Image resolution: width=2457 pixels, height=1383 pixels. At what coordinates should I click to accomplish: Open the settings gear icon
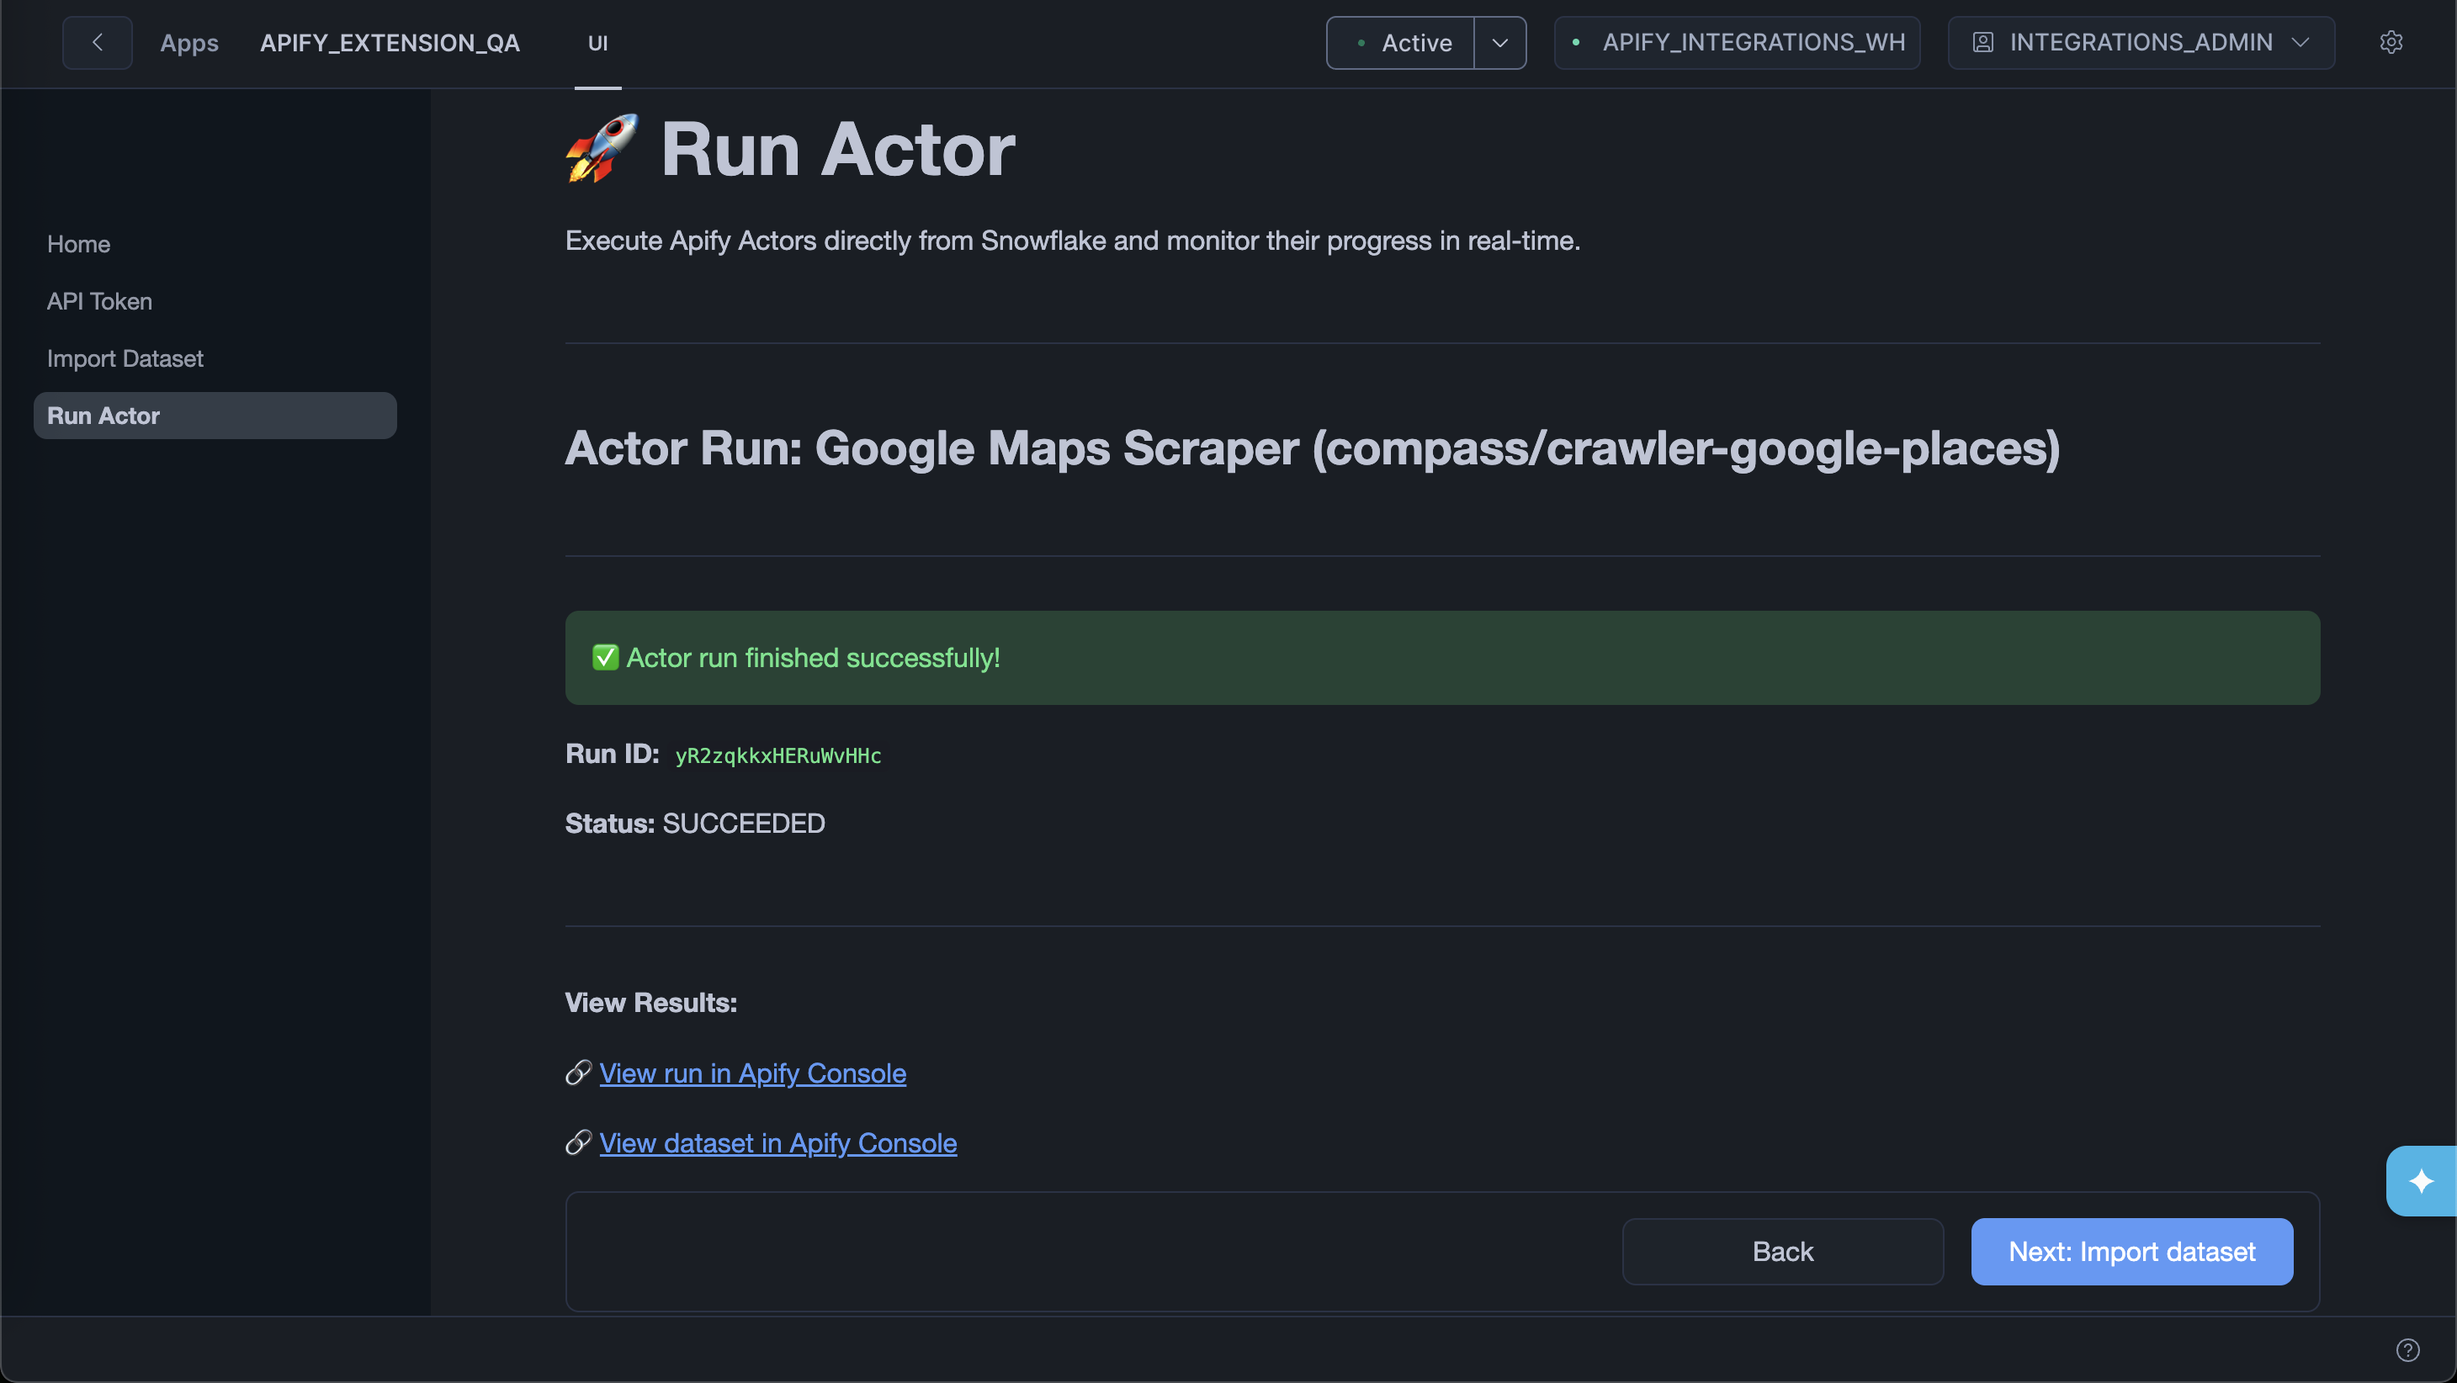click(2392, 42)
